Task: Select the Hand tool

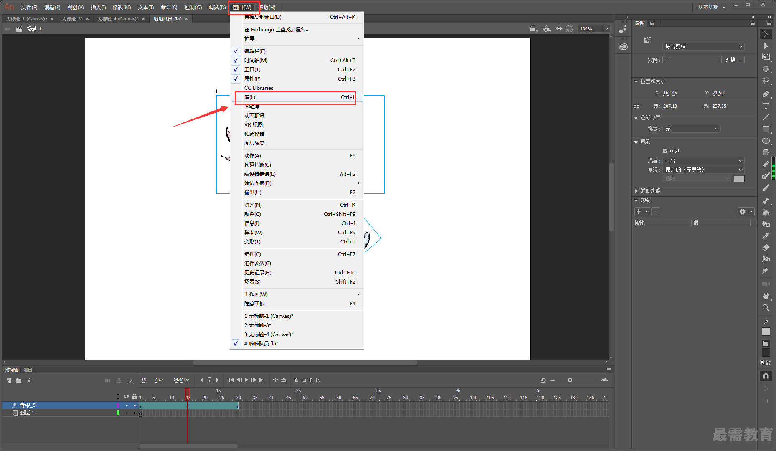Action: click(x=766, y=296)
